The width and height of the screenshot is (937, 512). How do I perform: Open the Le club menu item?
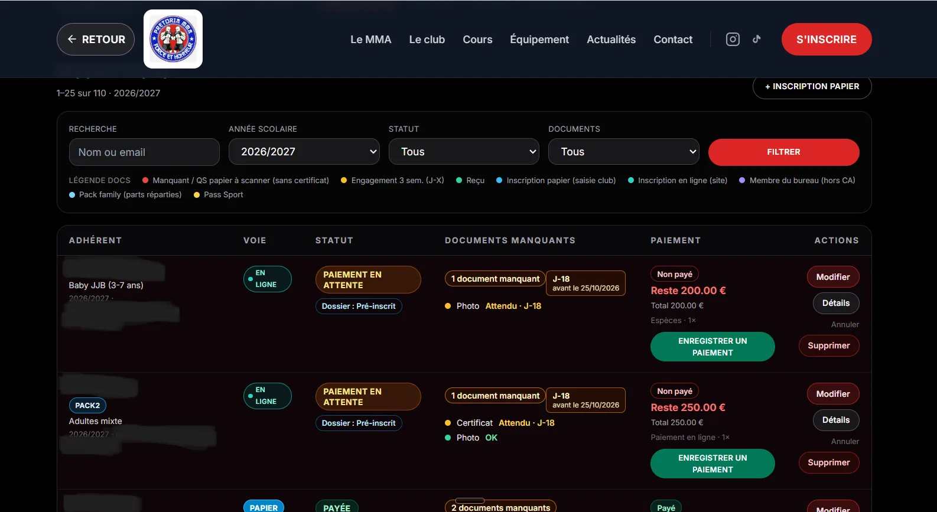point(427,40)
